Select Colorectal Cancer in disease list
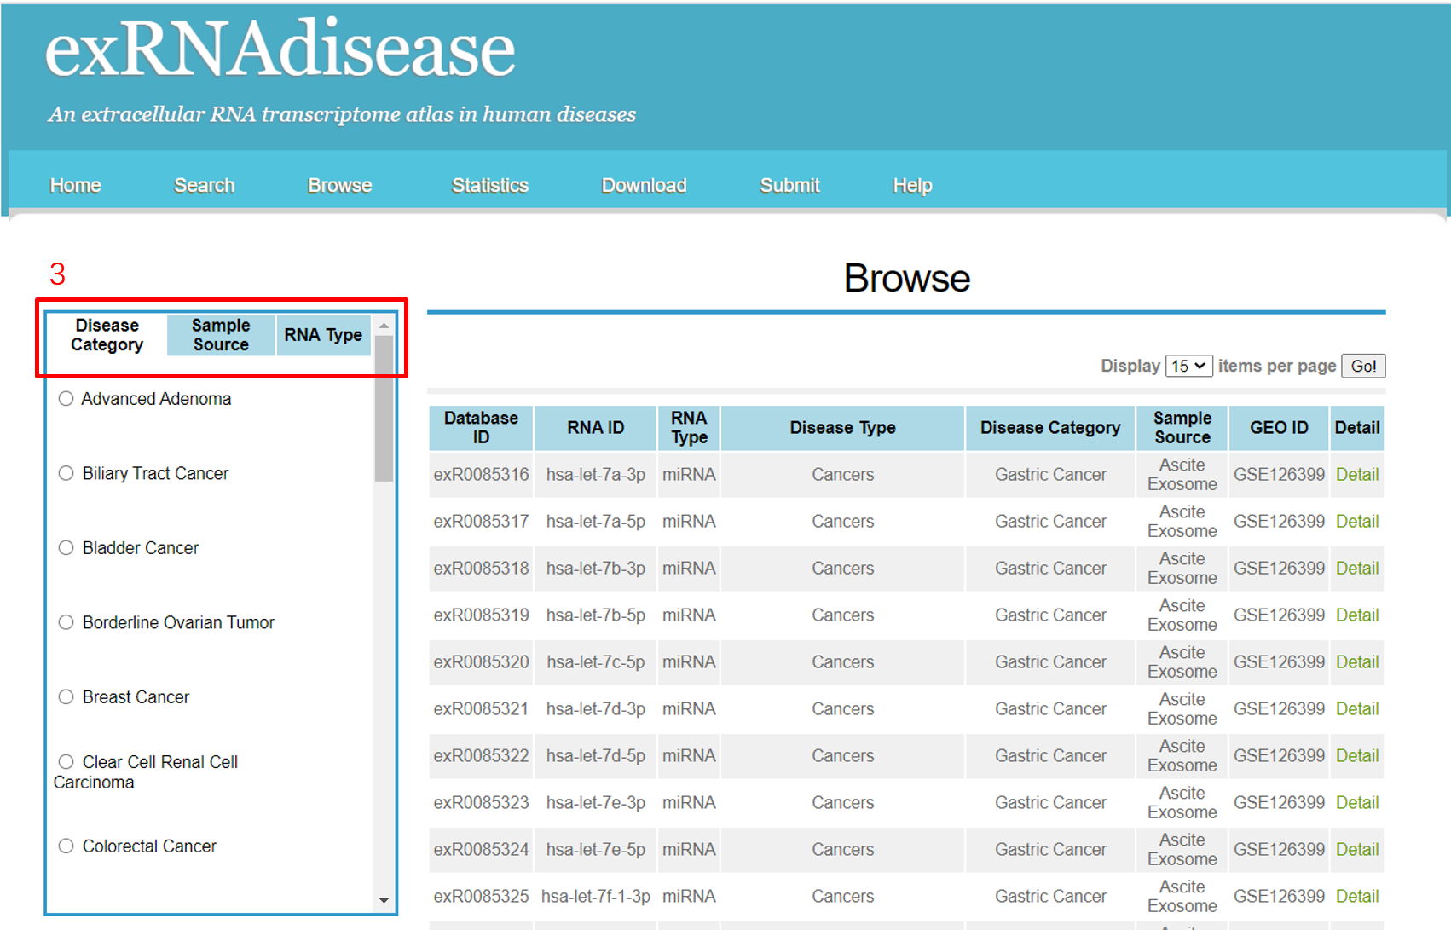1451x930 pixels. pyautogui.click(x=66, y=846)
